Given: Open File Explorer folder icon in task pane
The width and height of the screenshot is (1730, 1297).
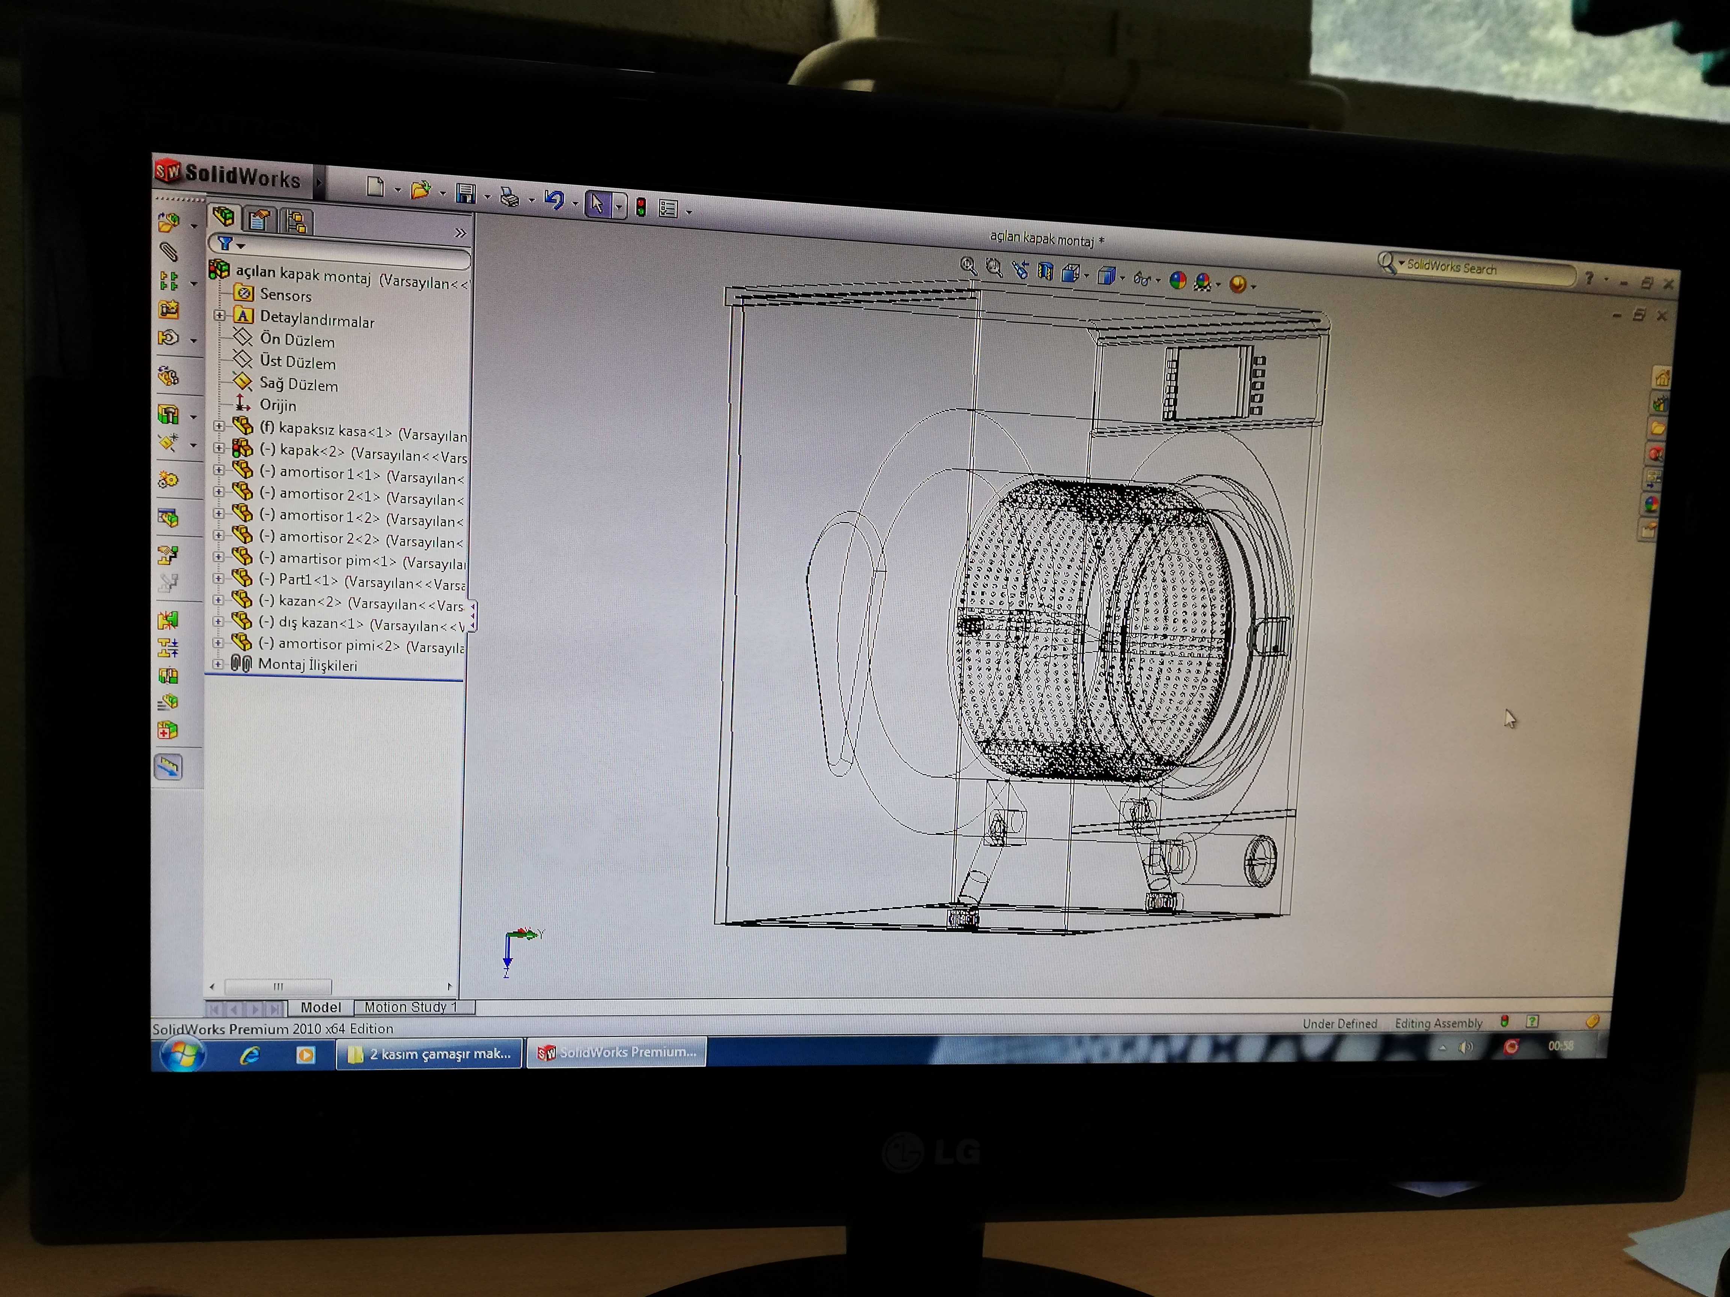Looking at the screenshot, I should tap(1657, 429).
